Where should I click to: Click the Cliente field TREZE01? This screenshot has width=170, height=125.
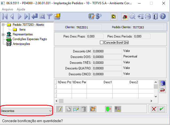pyautogui.click(x=88, y=27)
